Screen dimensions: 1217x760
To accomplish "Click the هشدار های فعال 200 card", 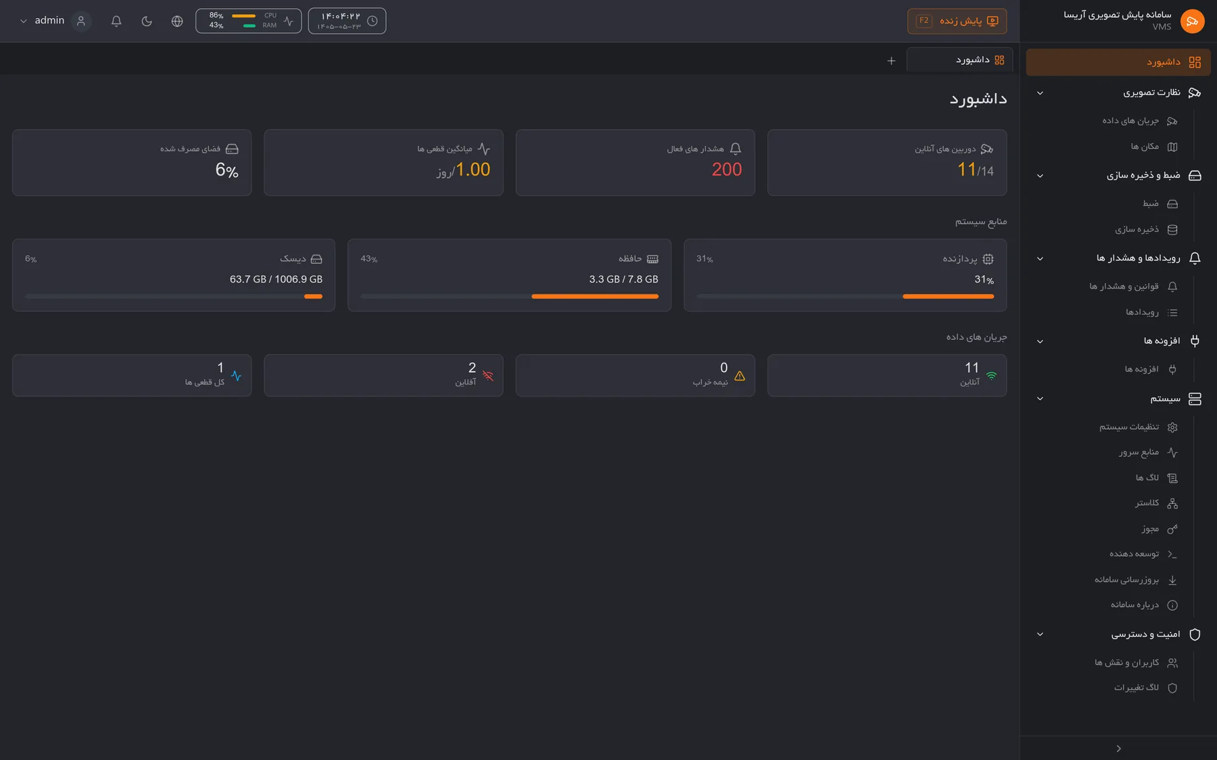I will [x=635, y=163].
